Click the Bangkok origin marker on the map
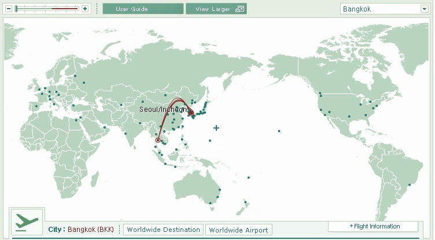Image resolution: width=435 pixels, height=240 pixels. 158,140
